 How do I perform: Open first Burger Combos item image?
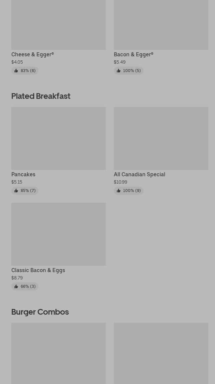pos(58,353)
